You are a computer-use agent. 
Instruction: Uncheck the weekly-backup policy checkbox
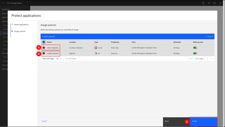click(x=44, y=53)
